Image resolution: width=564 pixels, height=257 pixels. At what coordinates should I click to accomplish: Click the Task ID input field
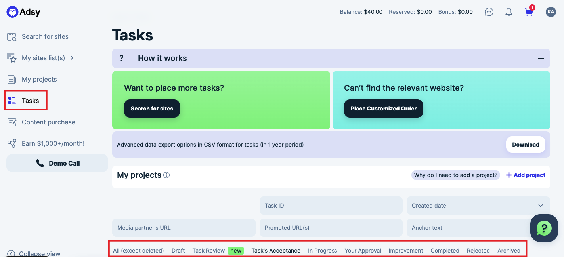click(331, 206)
